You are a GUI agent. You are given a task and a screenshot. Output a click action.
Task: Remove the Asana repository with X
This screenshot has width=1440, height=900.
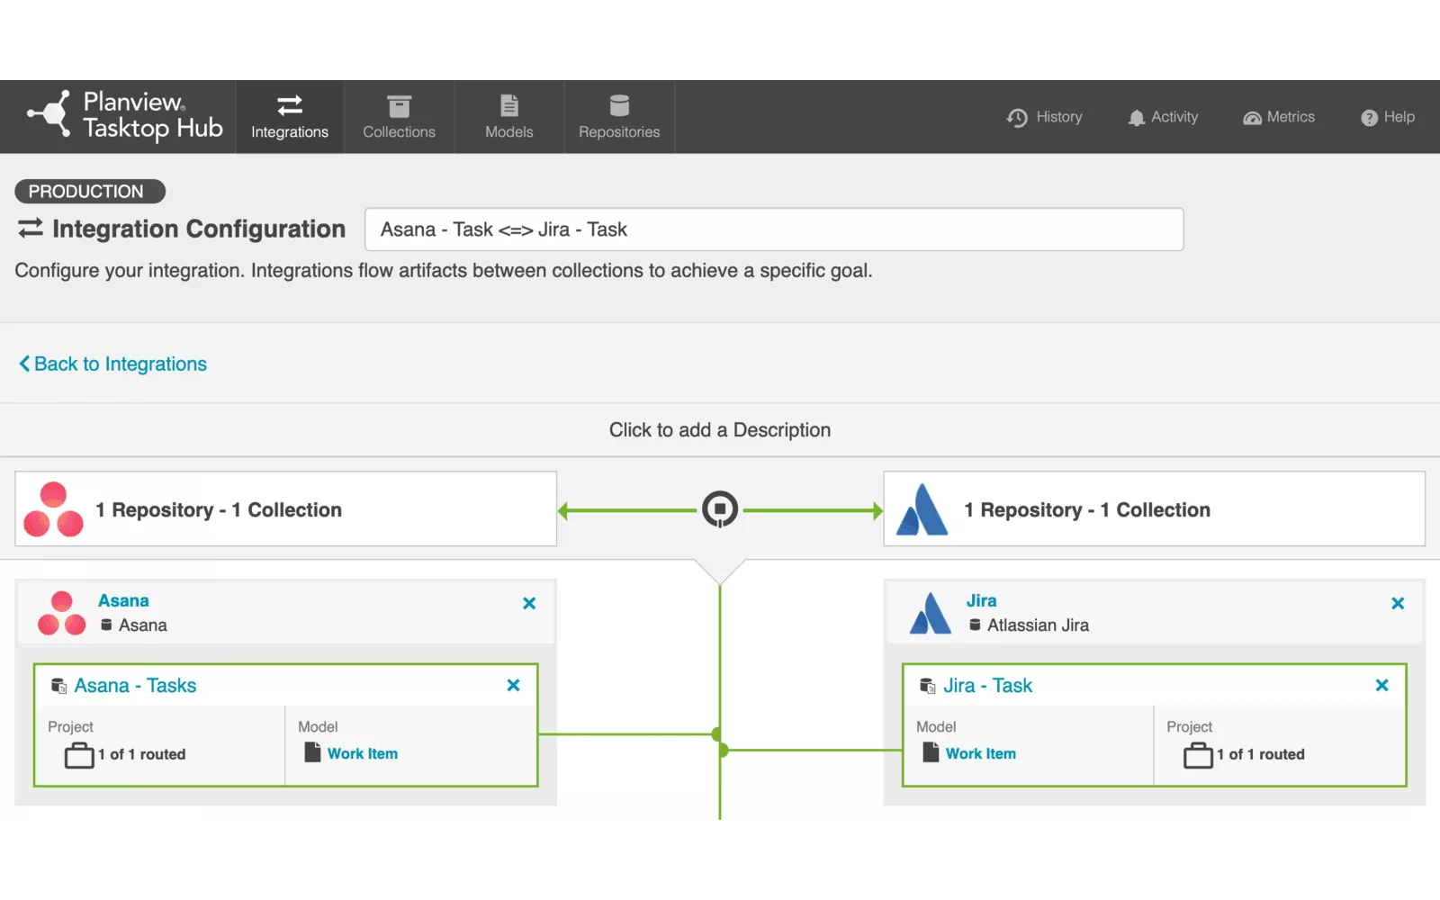tap(529, 603)
